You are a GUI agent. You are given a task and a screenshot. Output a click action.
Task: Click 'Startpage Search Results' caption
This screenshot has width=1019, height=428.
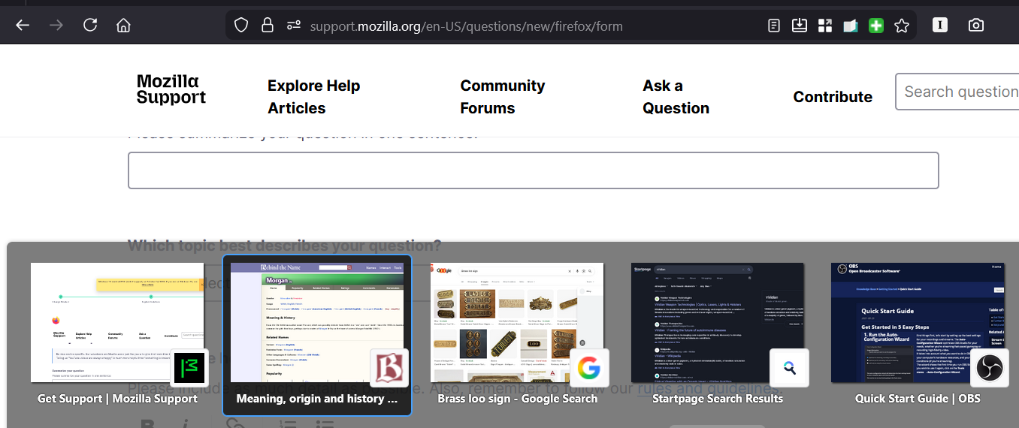[718, 399]
